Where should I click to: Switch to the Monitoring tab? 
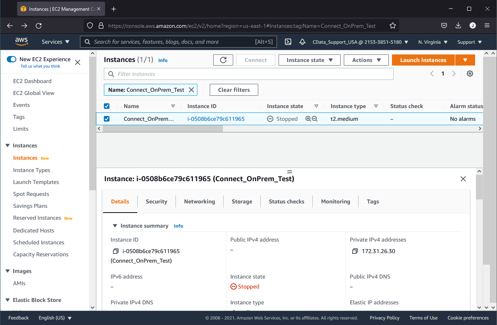click(x=335, y=201)
